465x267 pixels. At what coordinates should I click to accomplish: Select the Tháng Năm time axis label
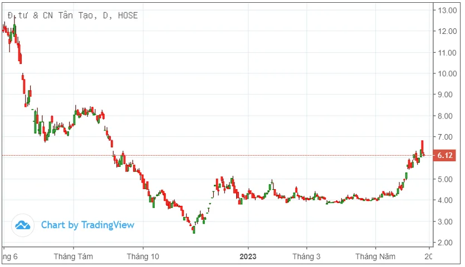[x=375, y=256]
